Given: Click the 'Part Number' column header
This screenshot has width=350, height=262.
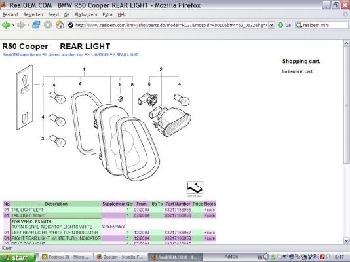Looking at the screenshot, I should pyautogui.click(x=178, y=204).
